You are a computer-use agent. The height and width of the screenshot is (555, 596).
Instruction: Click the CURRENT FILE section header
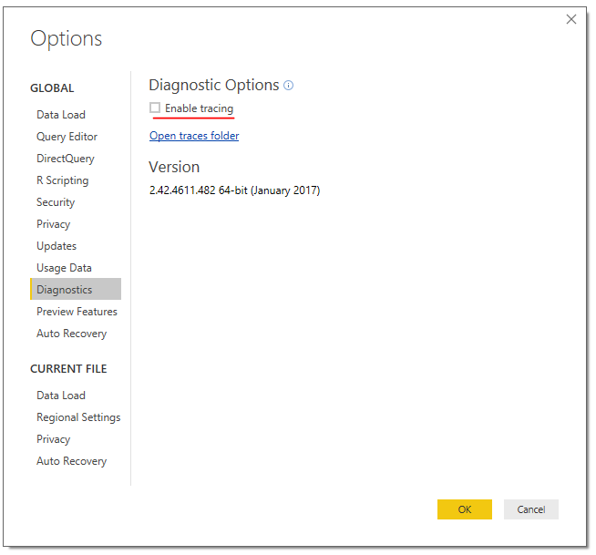click(68, 369)
